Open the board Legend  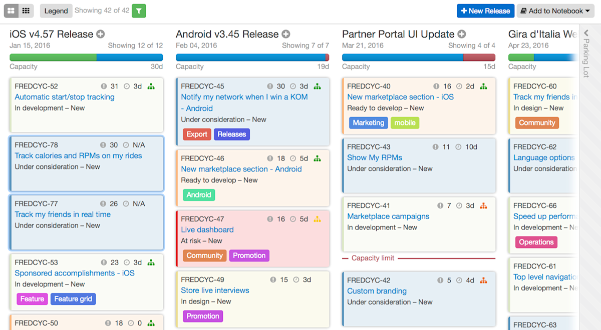pos(56,10)
